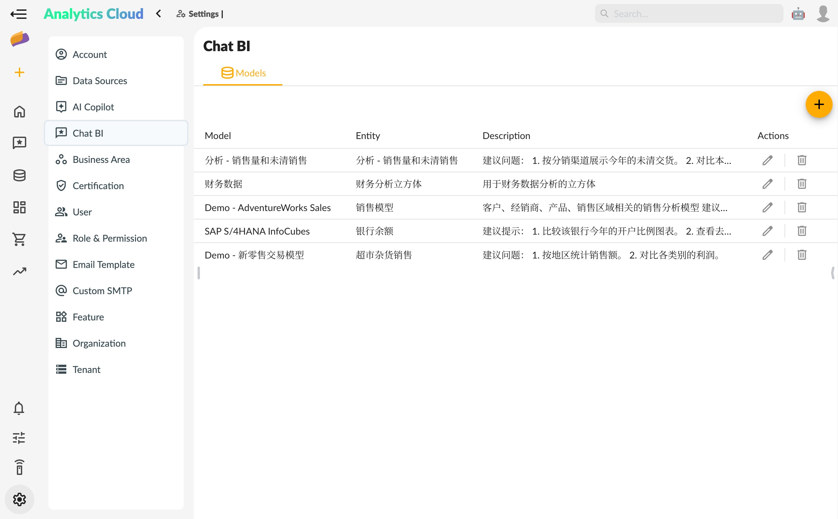838x519 pixels.
Task: Click the orange add model button
Action: click(818, 104)
